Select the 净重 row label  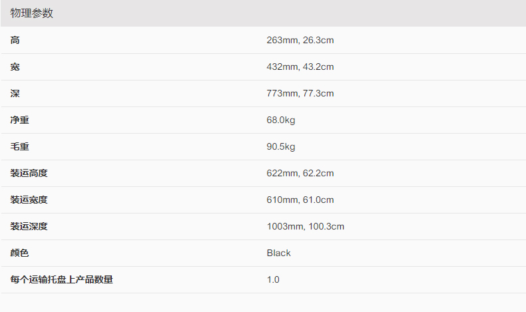[20, 120]
